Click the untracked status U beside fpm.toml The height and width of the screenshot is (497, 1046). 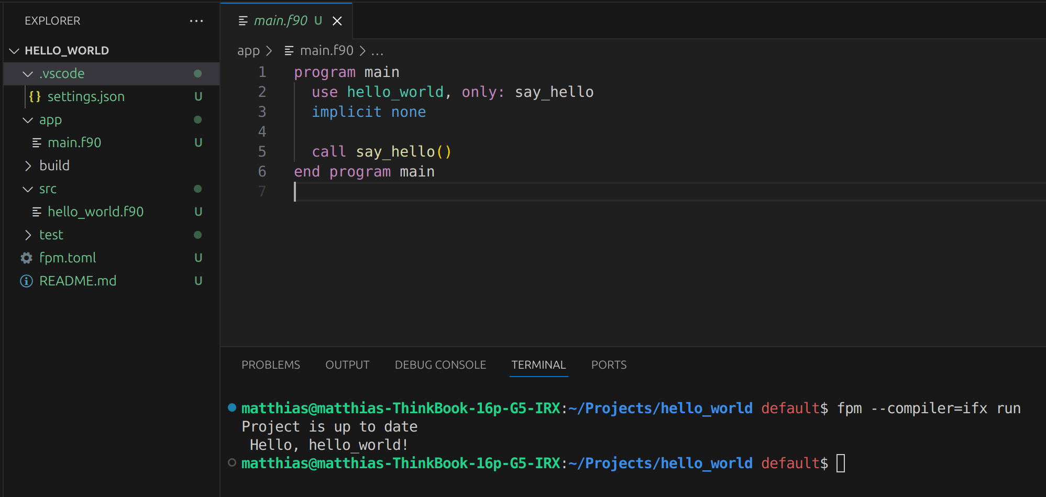[198, 258]
